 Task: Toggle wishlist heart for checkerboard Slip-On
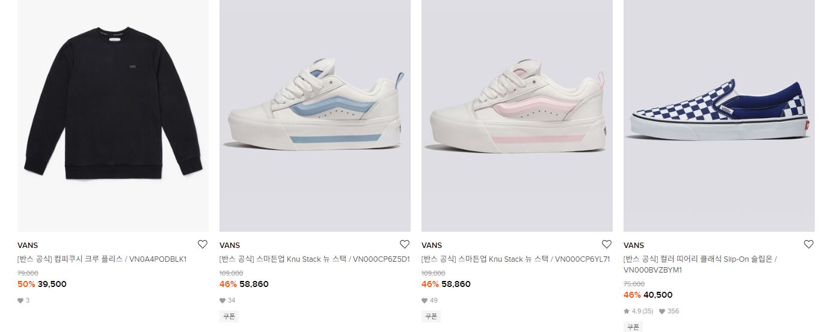pos(809,244)
